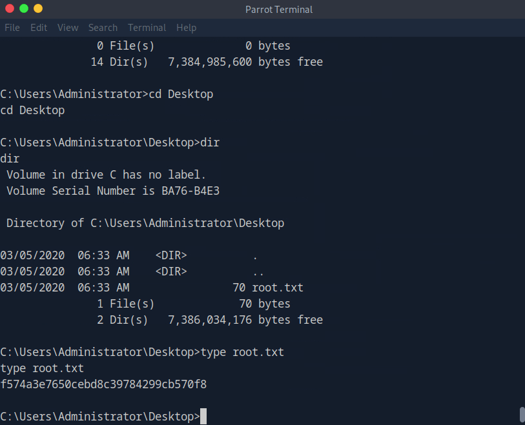Open the Edit menu
Image resolution: width=525 pixels, height=425 pixels.
39,28
